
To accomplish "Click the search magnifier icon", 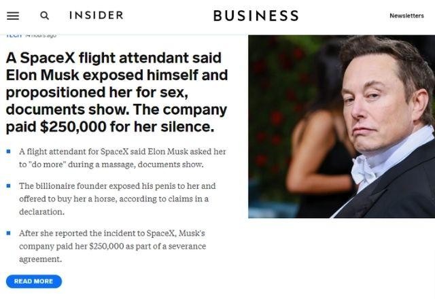I will (x=45, y=15).
